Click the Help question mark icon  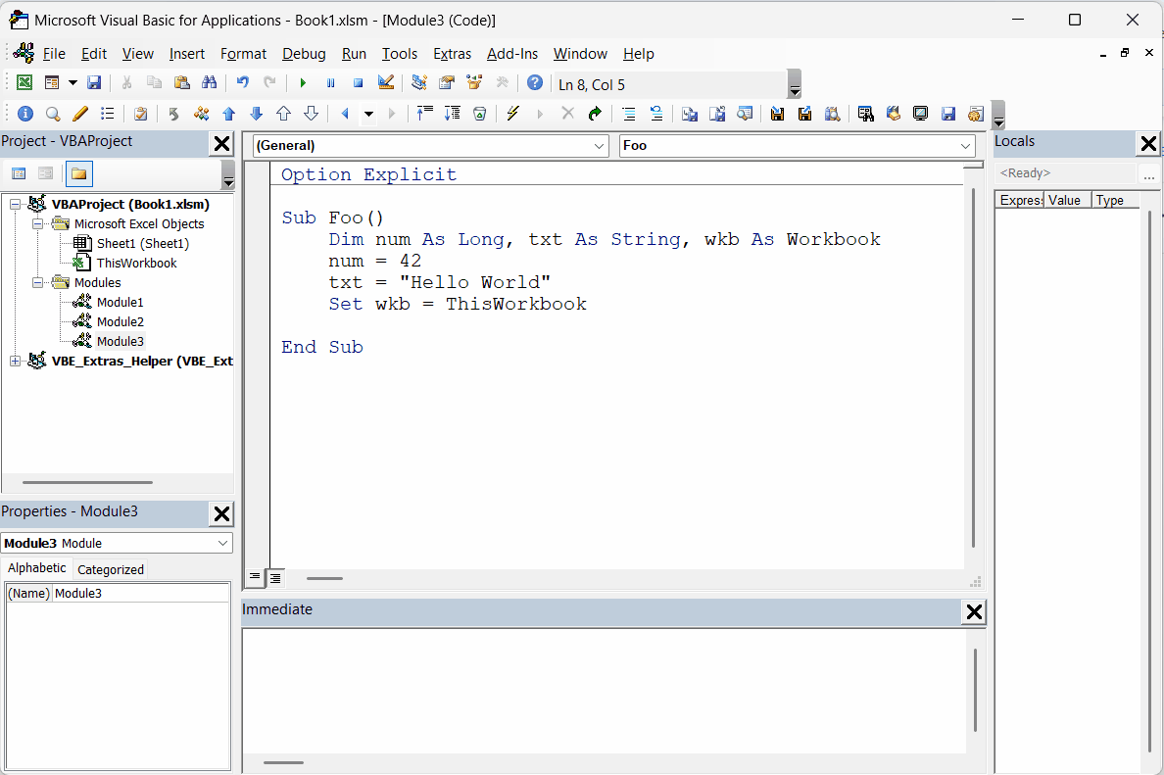tap(535, 83)
